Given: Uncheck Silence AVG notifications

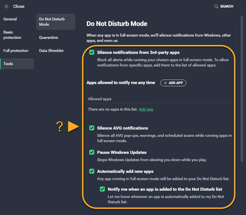Looking at the screenshot, I should [x=92, y=128].
